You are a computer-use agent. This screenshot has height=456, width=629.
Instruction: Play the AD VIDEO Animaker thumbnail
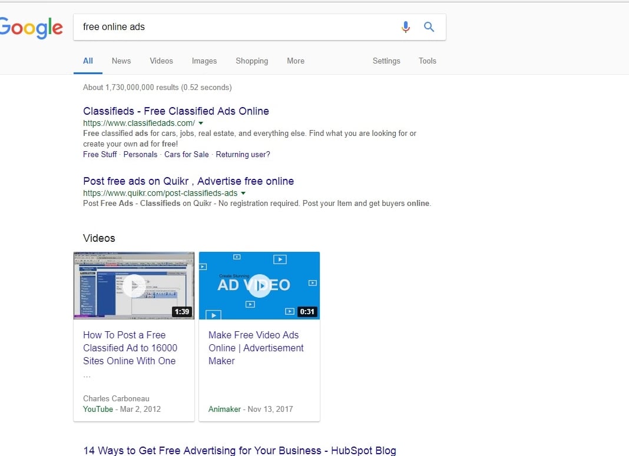(x=259, y=285)
